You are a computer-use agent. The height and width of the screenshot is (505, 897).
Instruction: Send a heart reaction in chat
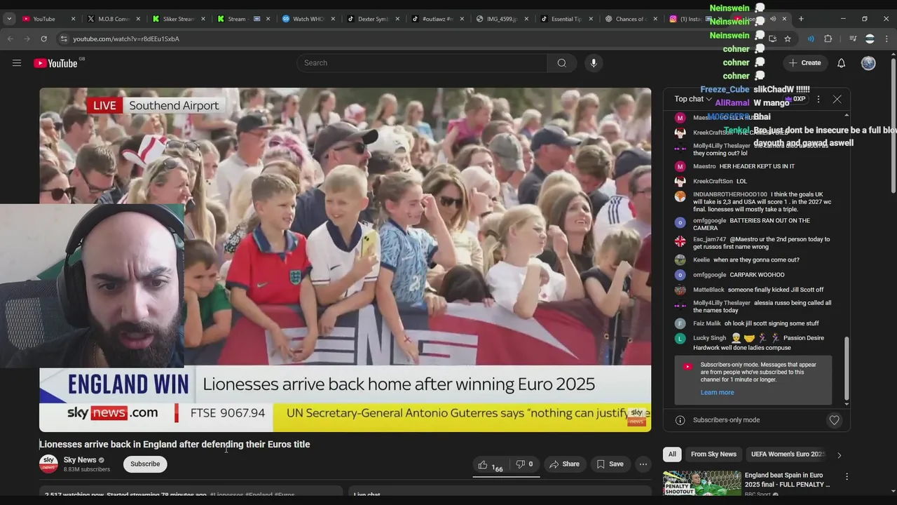click(834, 420)
